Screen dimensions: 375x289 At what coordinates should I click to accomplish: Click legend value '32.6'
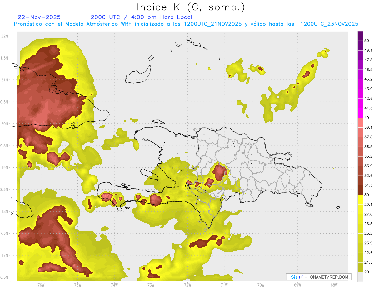click(368, 176)
